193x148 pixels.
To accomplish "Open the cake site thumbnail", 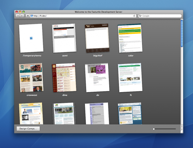I will [x=130, y=38].
